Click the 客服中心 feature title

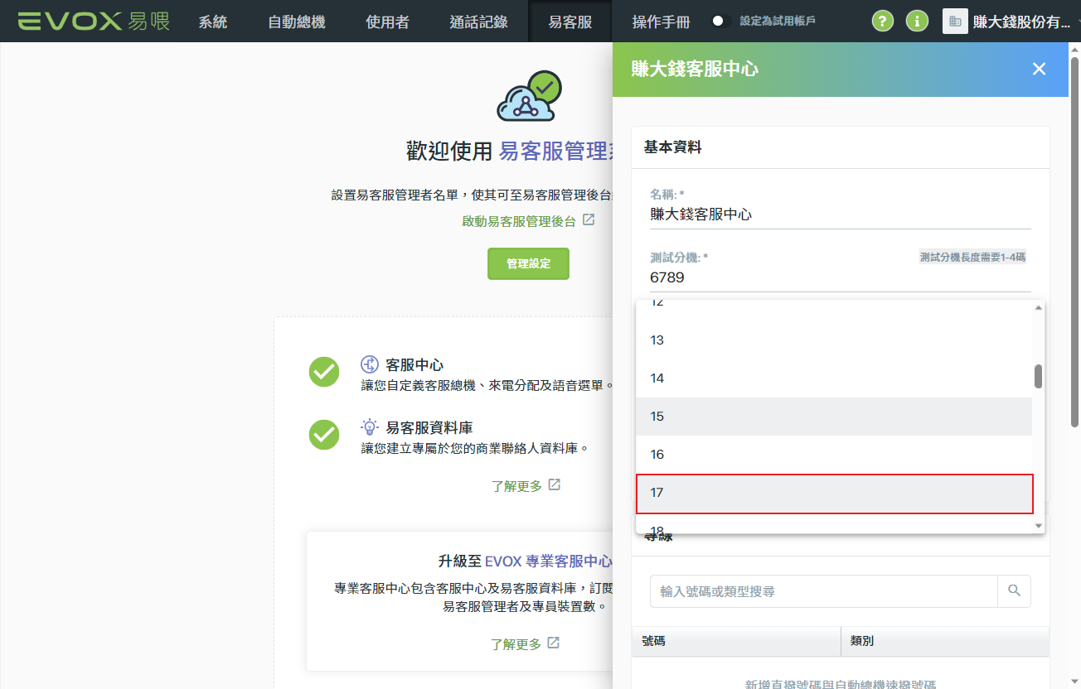tap(414, 364)
